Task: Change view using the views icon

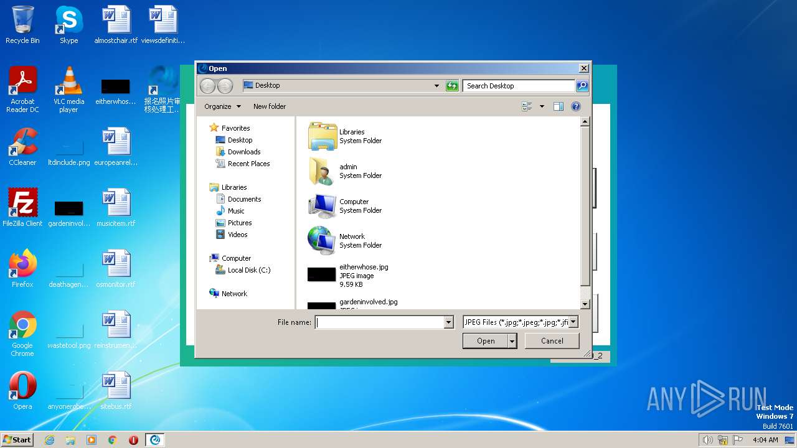Action: (x=527, y=106)
